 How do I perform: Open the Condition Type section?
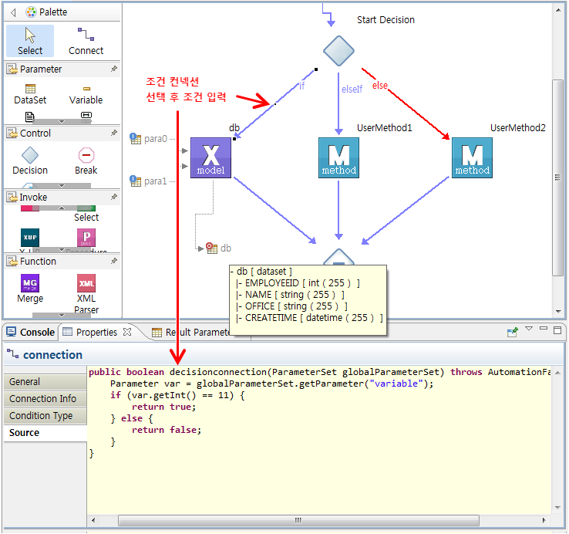(41, 416)
